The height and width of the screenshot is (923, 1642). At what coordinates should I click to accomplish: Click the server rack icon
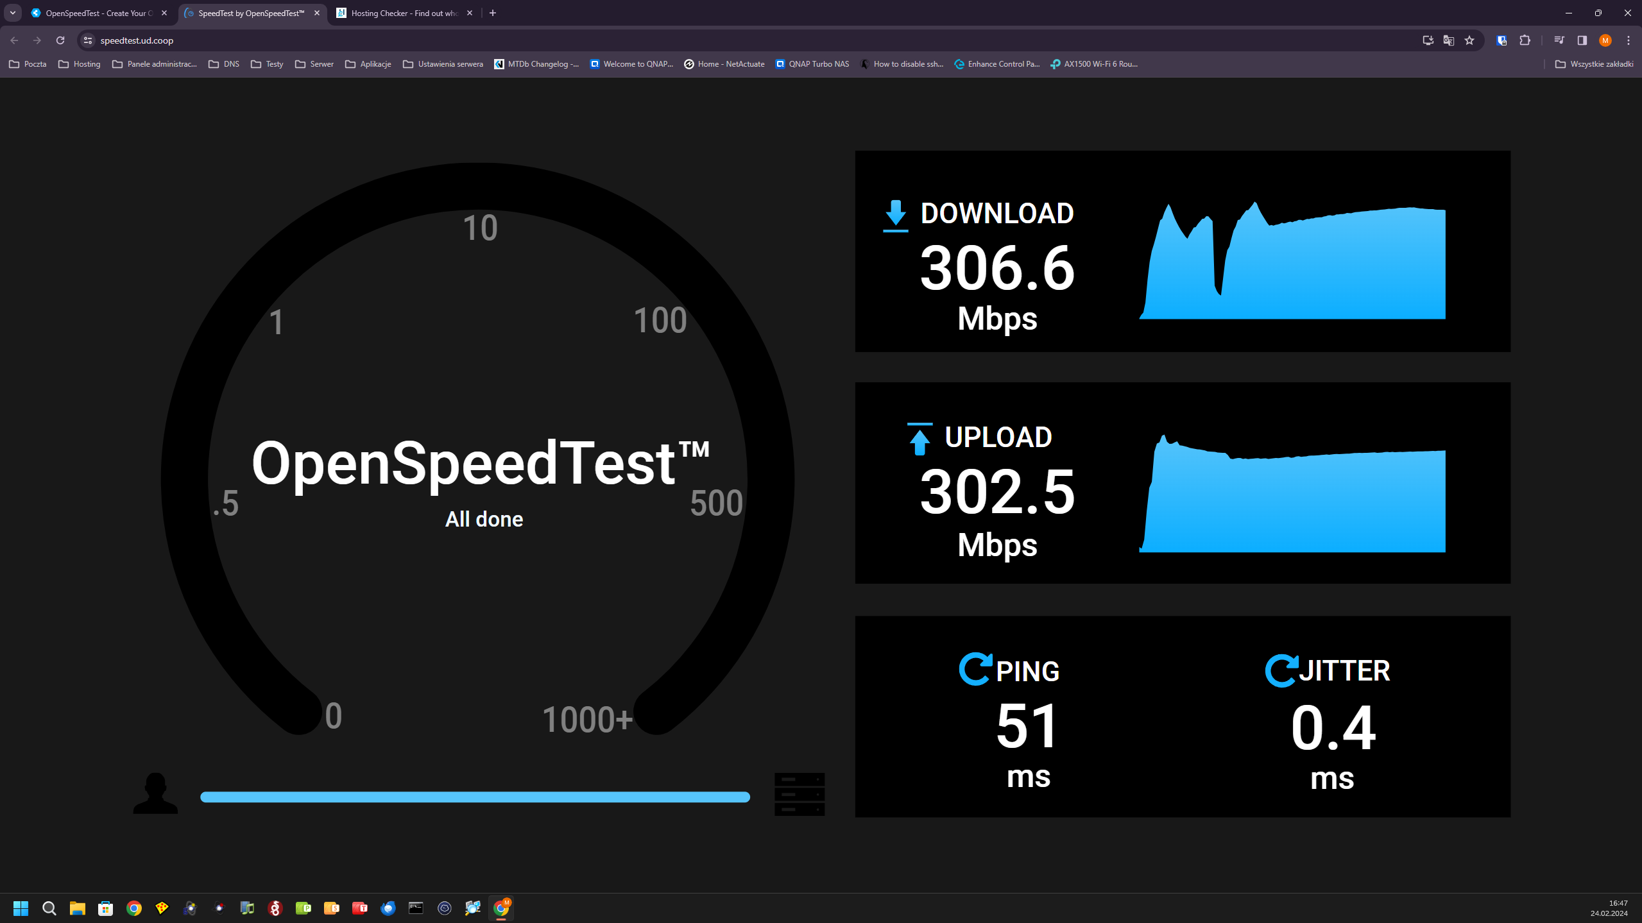[x=799, y=794]
